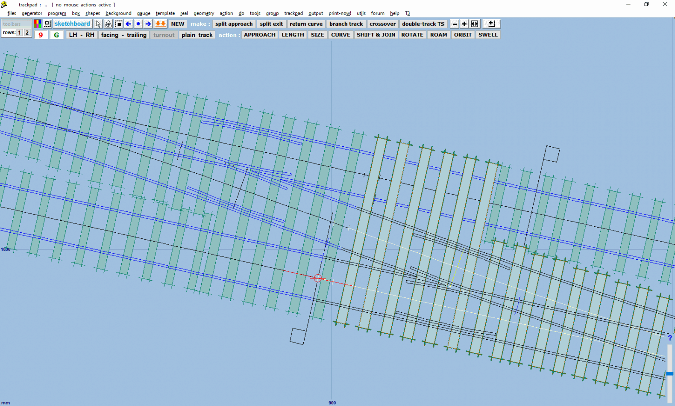Open the print-now! menu
This screenshot has width=675, height=406.
[340, 13]
